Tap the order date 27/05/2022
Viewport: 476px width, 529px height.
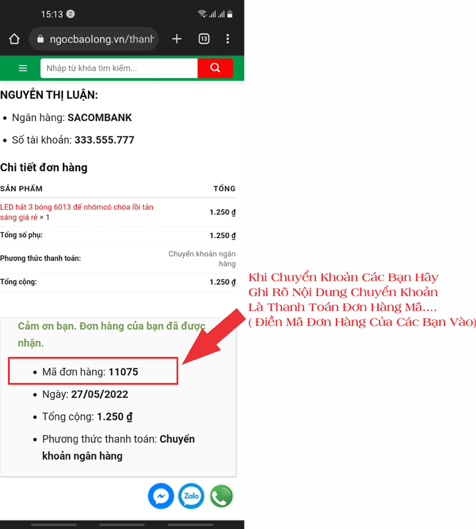pyautogui.click(x=99, y=394)
